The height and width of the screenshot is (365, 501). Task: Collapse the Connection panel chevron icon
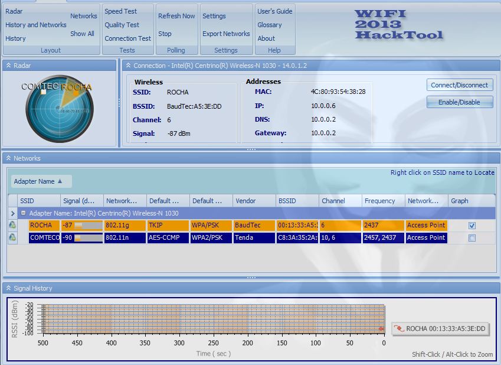click(128, 66)
